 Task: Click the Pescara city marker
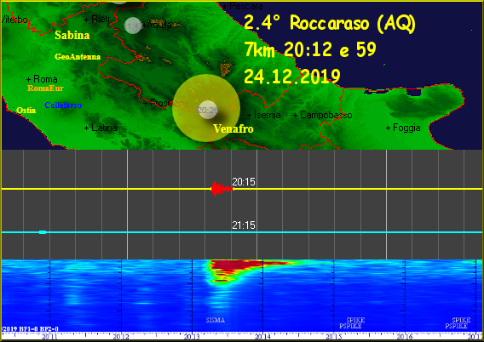243,6
